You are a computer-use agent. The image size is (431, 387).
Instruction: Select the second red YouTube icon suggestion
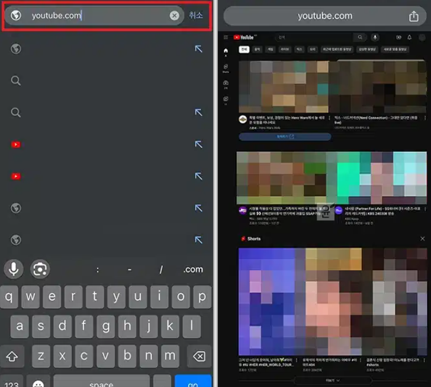[x=15, y=176]
